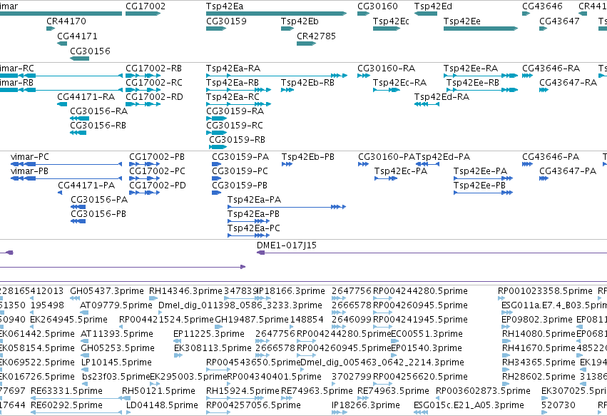The image size is (607, 416).
Task: Open the CR44170 gene feature
Action: tap(51, 29)
